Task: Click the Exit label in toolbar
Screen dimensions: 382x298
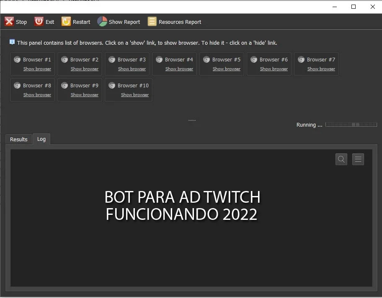Action: [50, 22]
